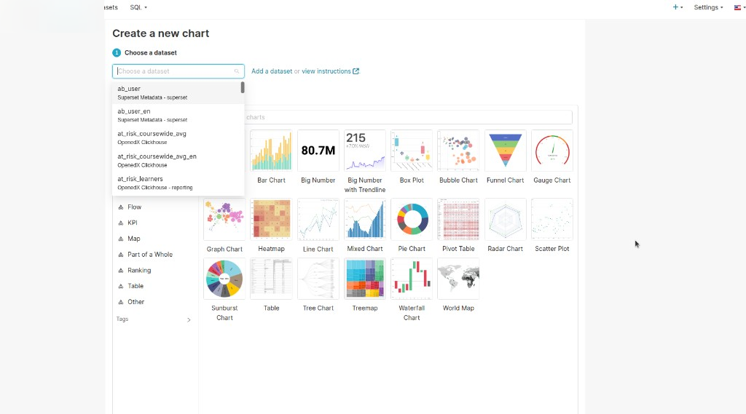Viewport: 746px width, 414px height.
Task: Click the Add a dataset link
Action: (272, 71)
